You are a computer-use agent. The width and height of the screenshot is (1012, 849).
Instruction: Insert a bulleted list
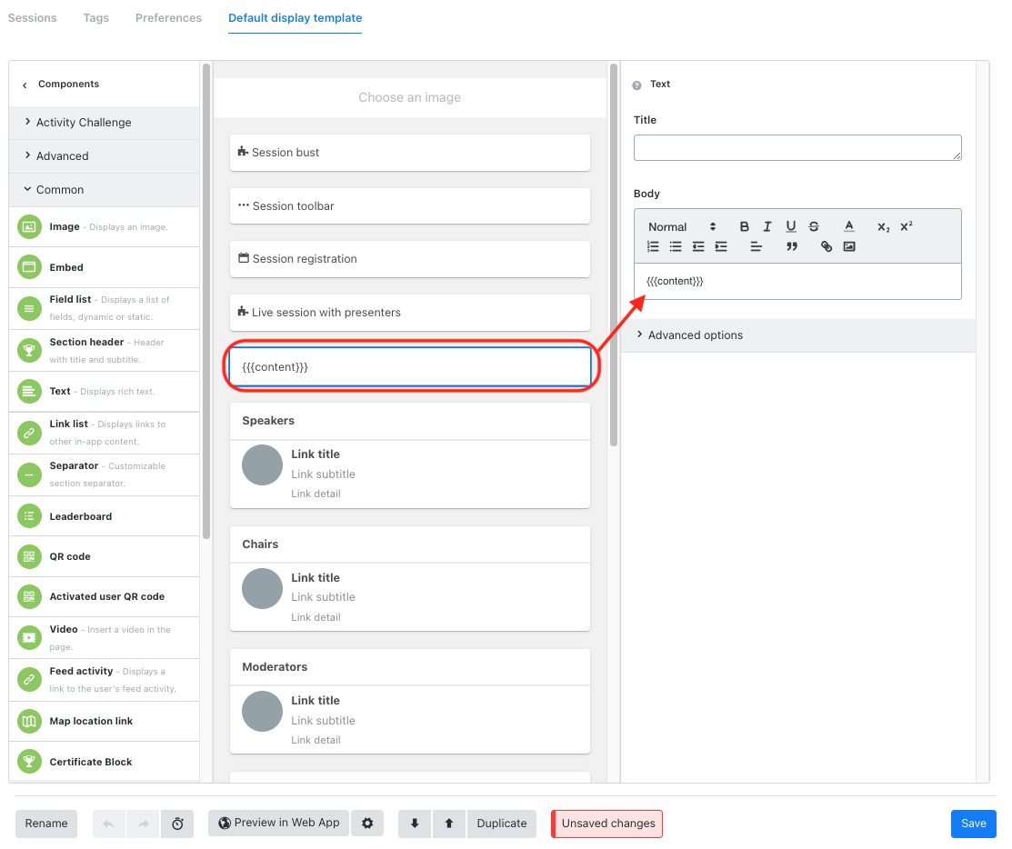[x=676, y=246]
